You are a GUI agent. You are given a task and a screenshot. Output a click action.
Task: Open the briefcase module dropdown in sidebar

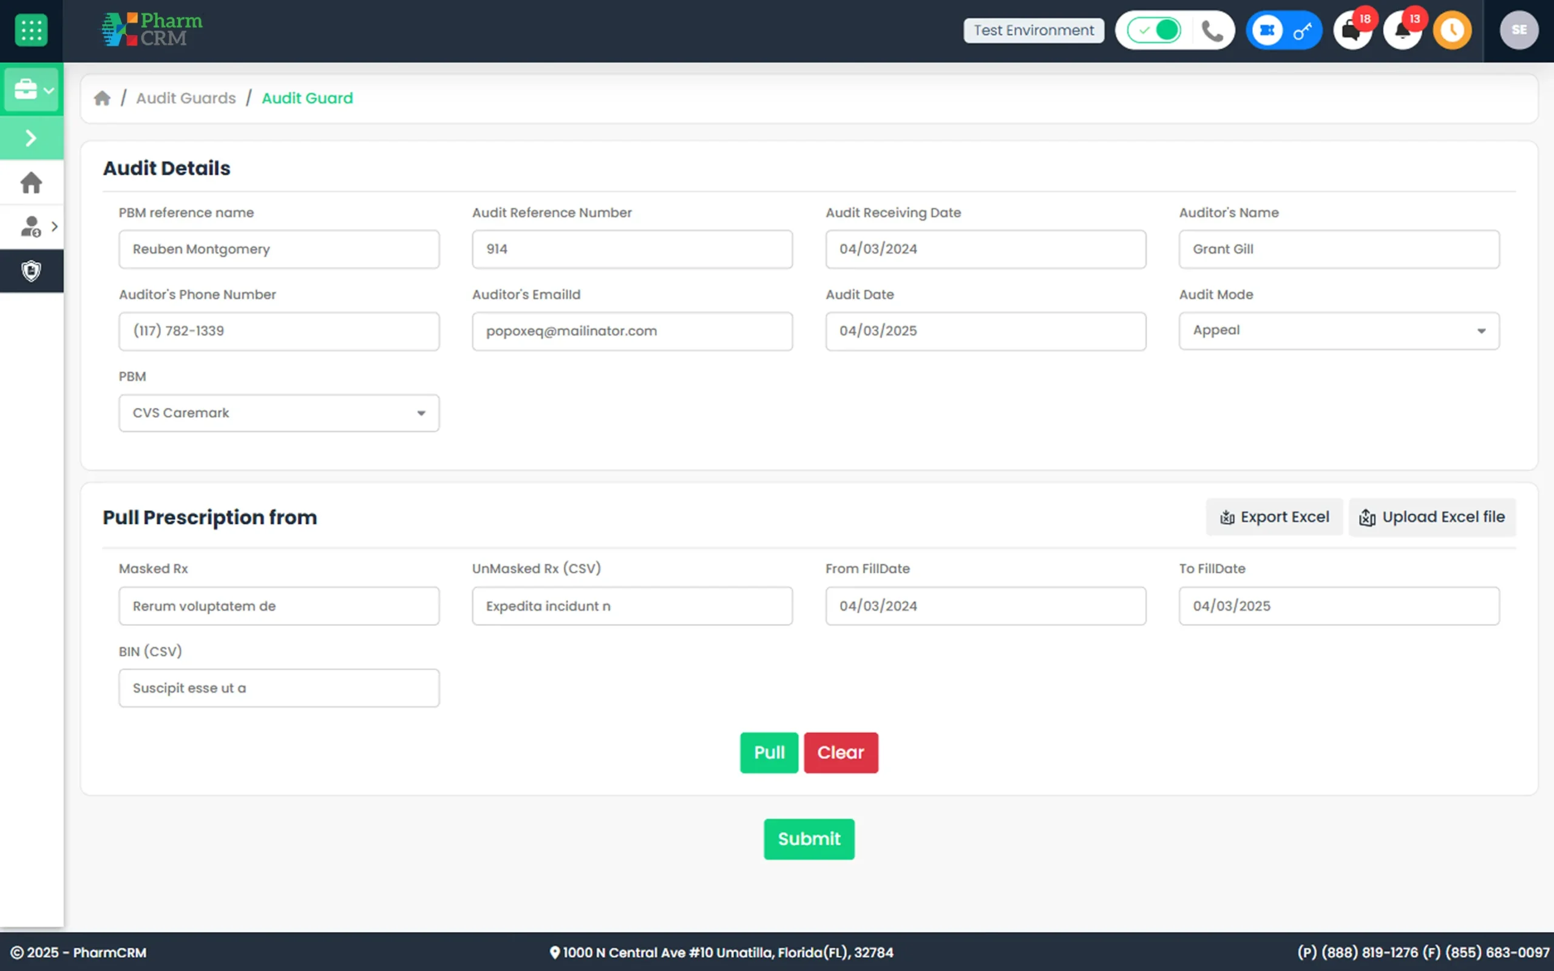32,89
